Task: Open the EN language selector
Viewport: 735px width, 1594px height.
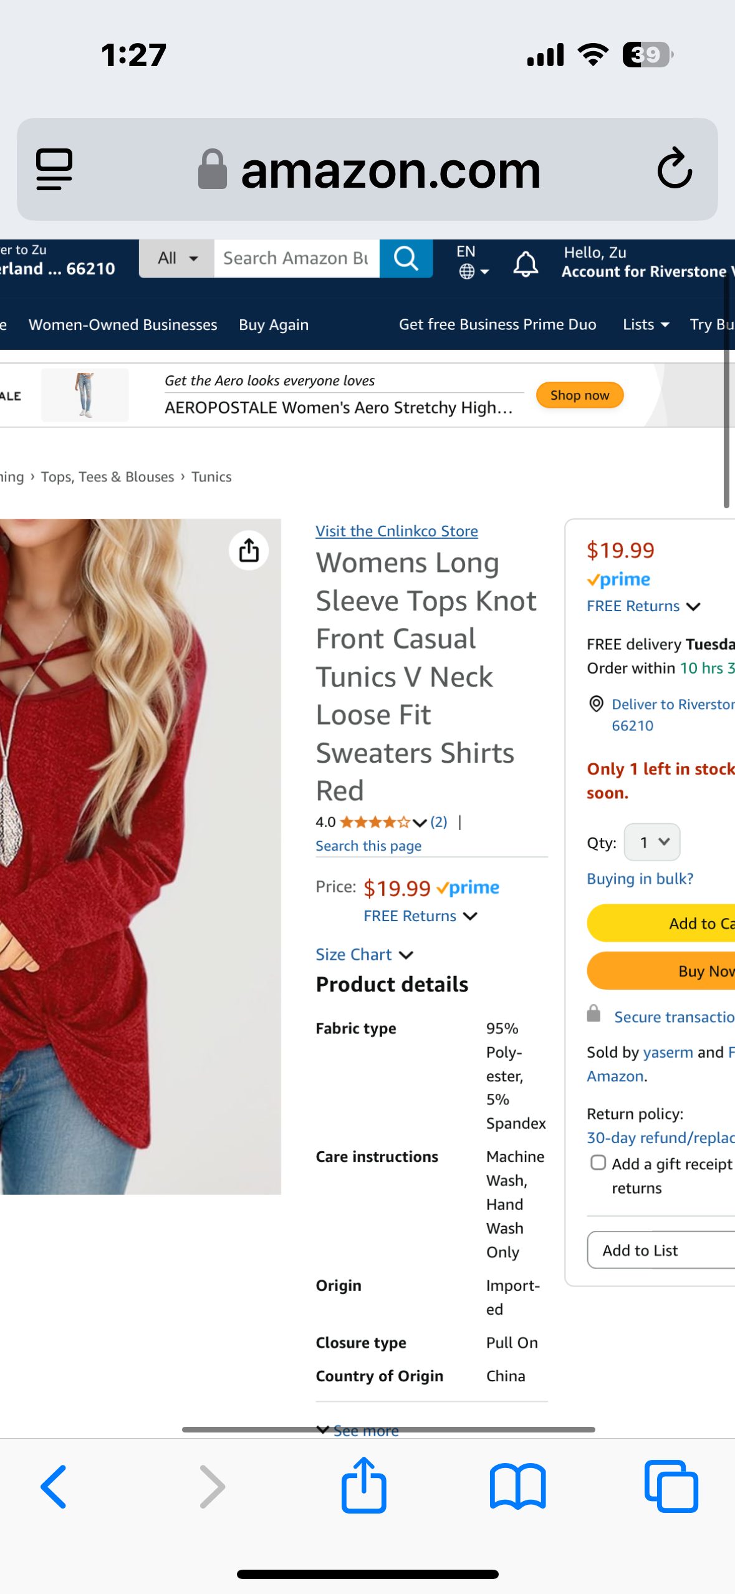Action: tap(473, 261)
